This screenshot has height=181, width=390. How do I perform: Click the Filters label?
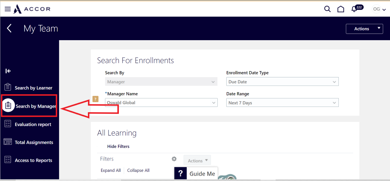coord(107,159)
